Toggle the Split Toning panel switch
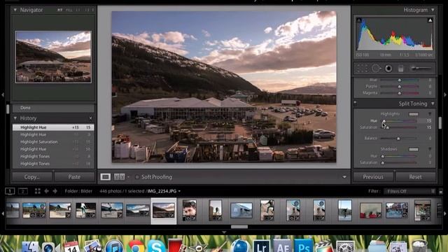 tap(355, 103)
